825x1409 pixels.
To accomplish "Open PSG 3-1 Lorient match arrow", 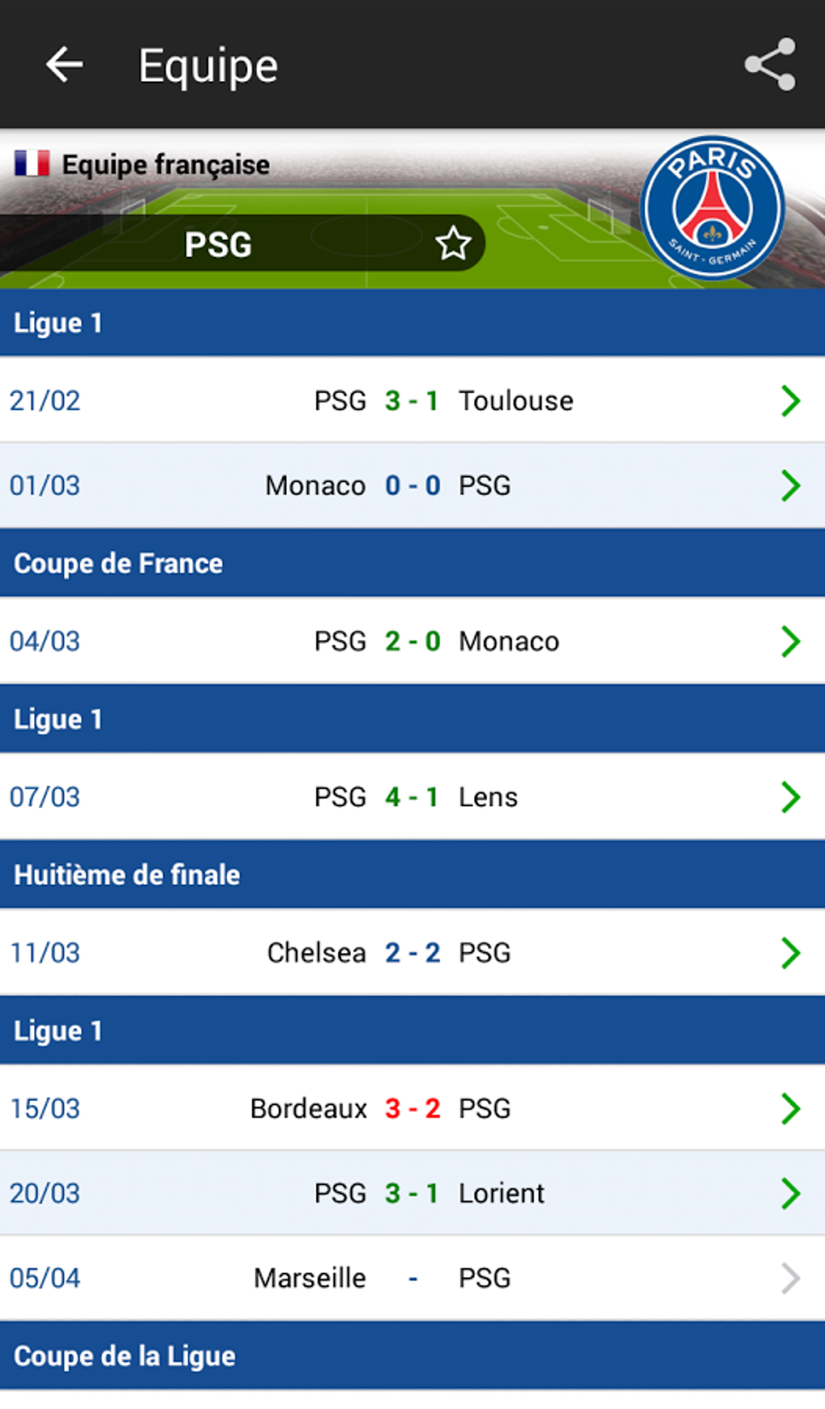I will pyautogui.click(x=790, y=1193).
